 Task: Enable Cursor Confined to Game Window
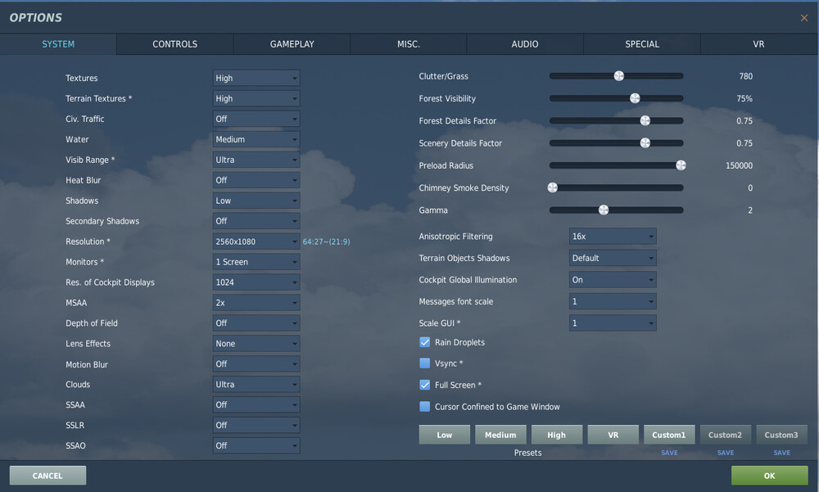424,405
